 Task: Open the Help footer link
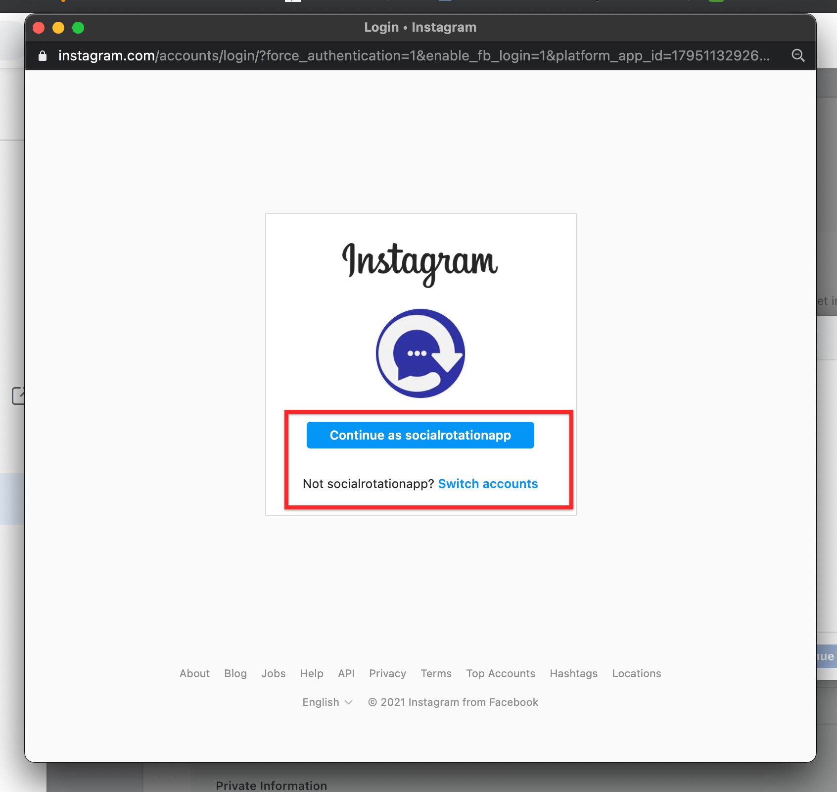click(312, 673)
